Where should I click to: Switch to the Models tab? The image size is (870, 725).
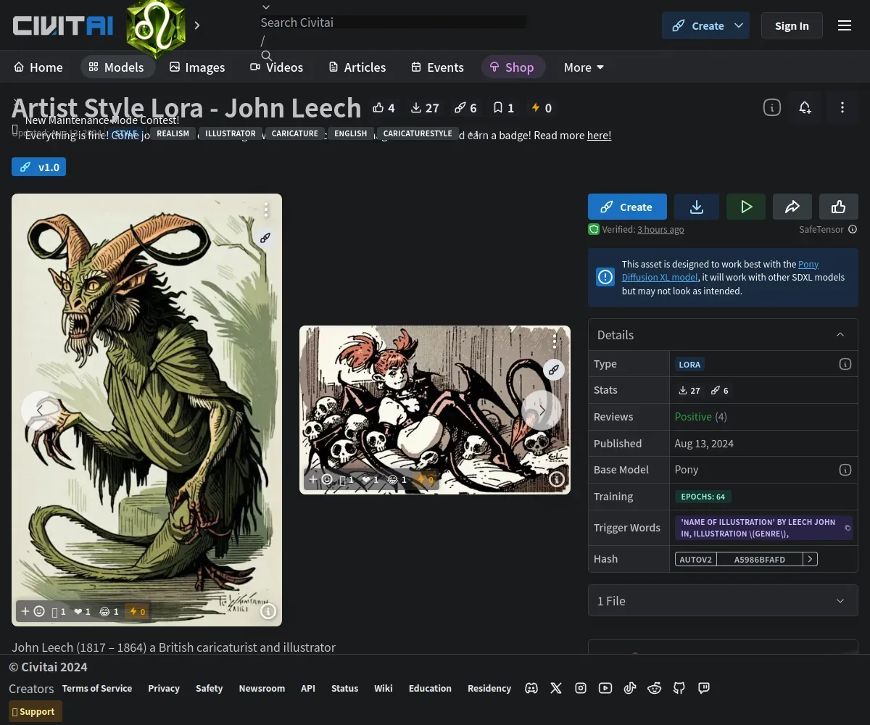pyautogui.click(x=117, y=67)
